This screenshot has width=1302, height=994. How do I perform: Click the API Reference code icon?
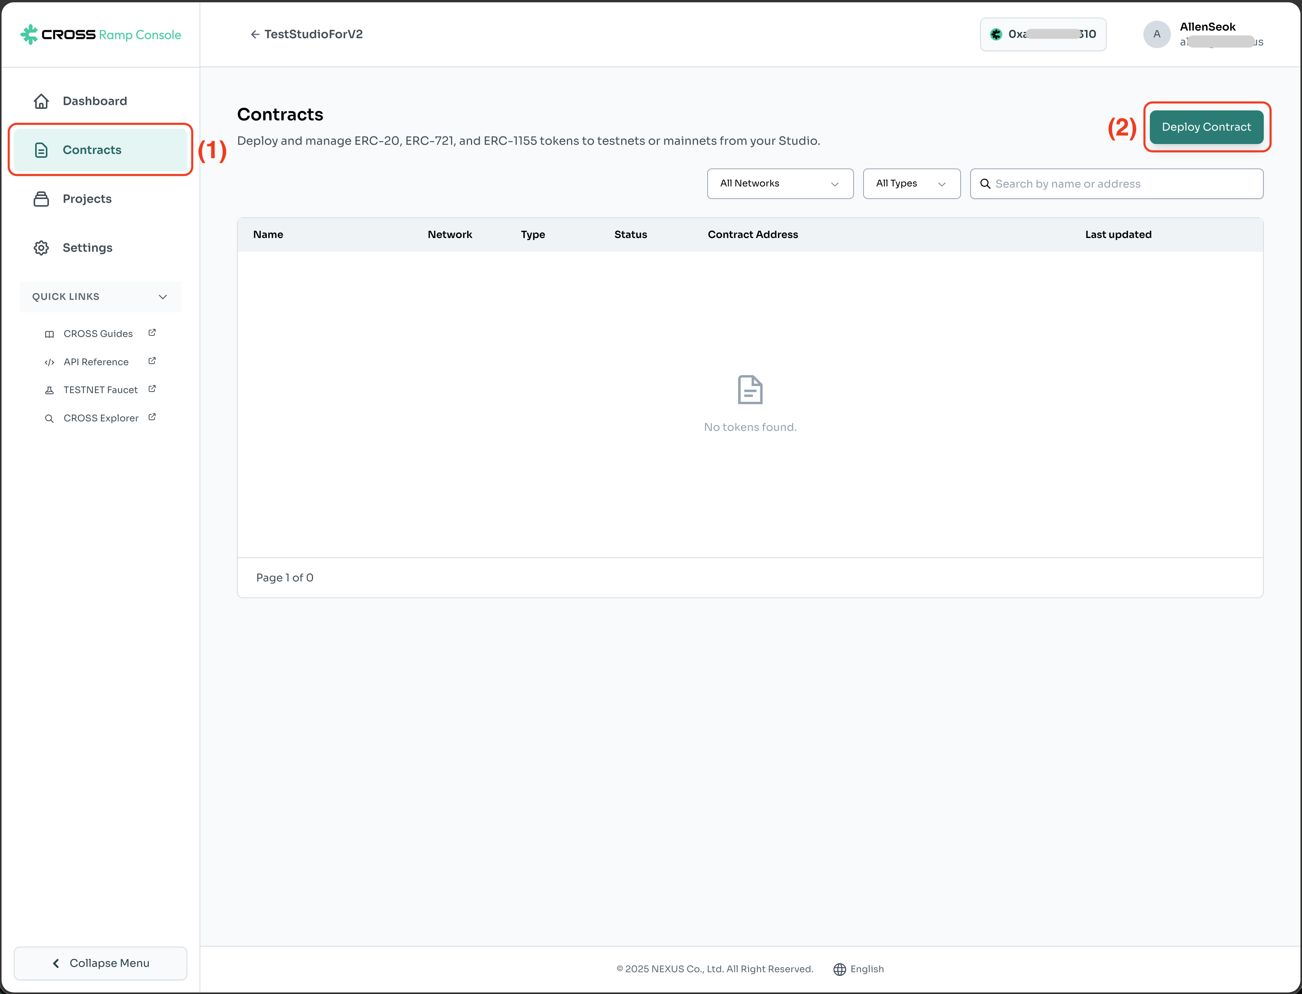pyautogui.click(x=49, y=362)
